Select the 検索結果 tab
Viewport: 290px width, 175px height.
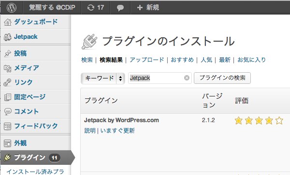(111, 60)
